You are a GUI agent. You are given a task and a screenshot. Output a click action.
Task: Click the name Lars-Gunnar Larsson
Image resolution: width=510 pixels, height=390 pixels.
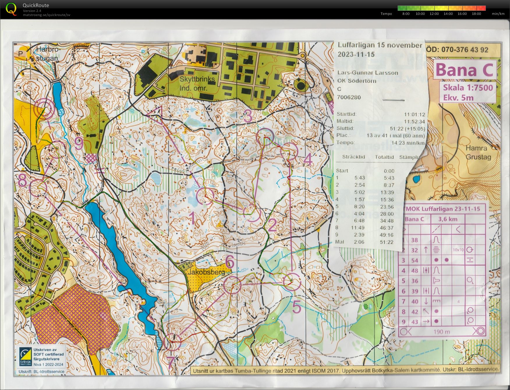tap(368, 73)
